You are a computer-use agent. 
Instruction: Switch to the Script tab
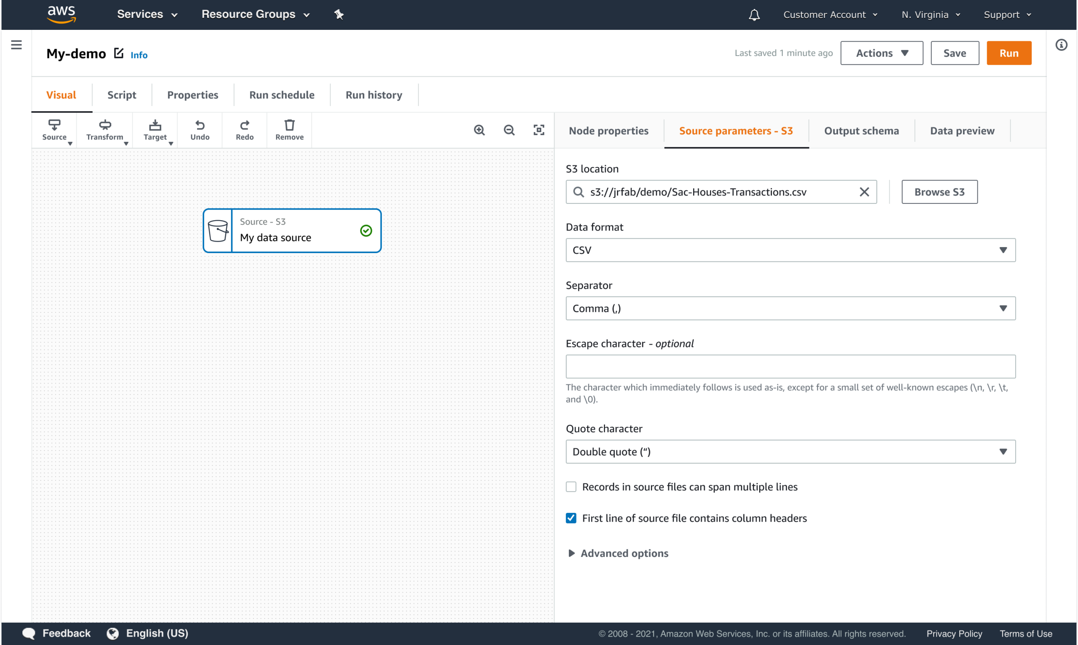pos(122,95)
